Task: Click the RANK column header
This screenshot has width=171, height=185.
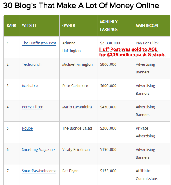Action: click(x=11, y=25)
